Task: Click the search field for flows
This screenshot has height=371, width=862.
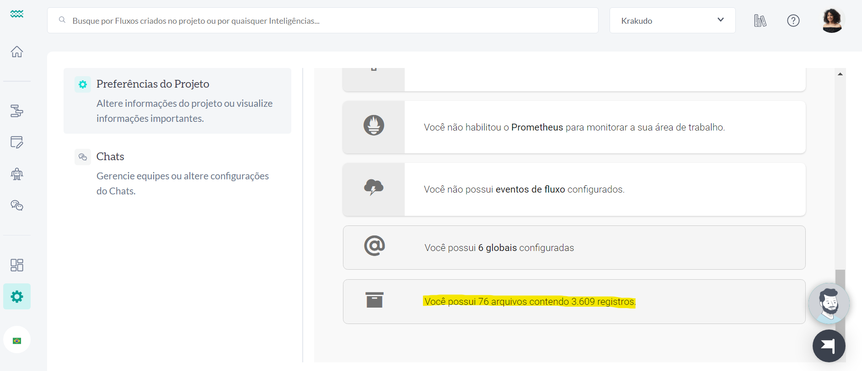Action: tap(322, 21)
